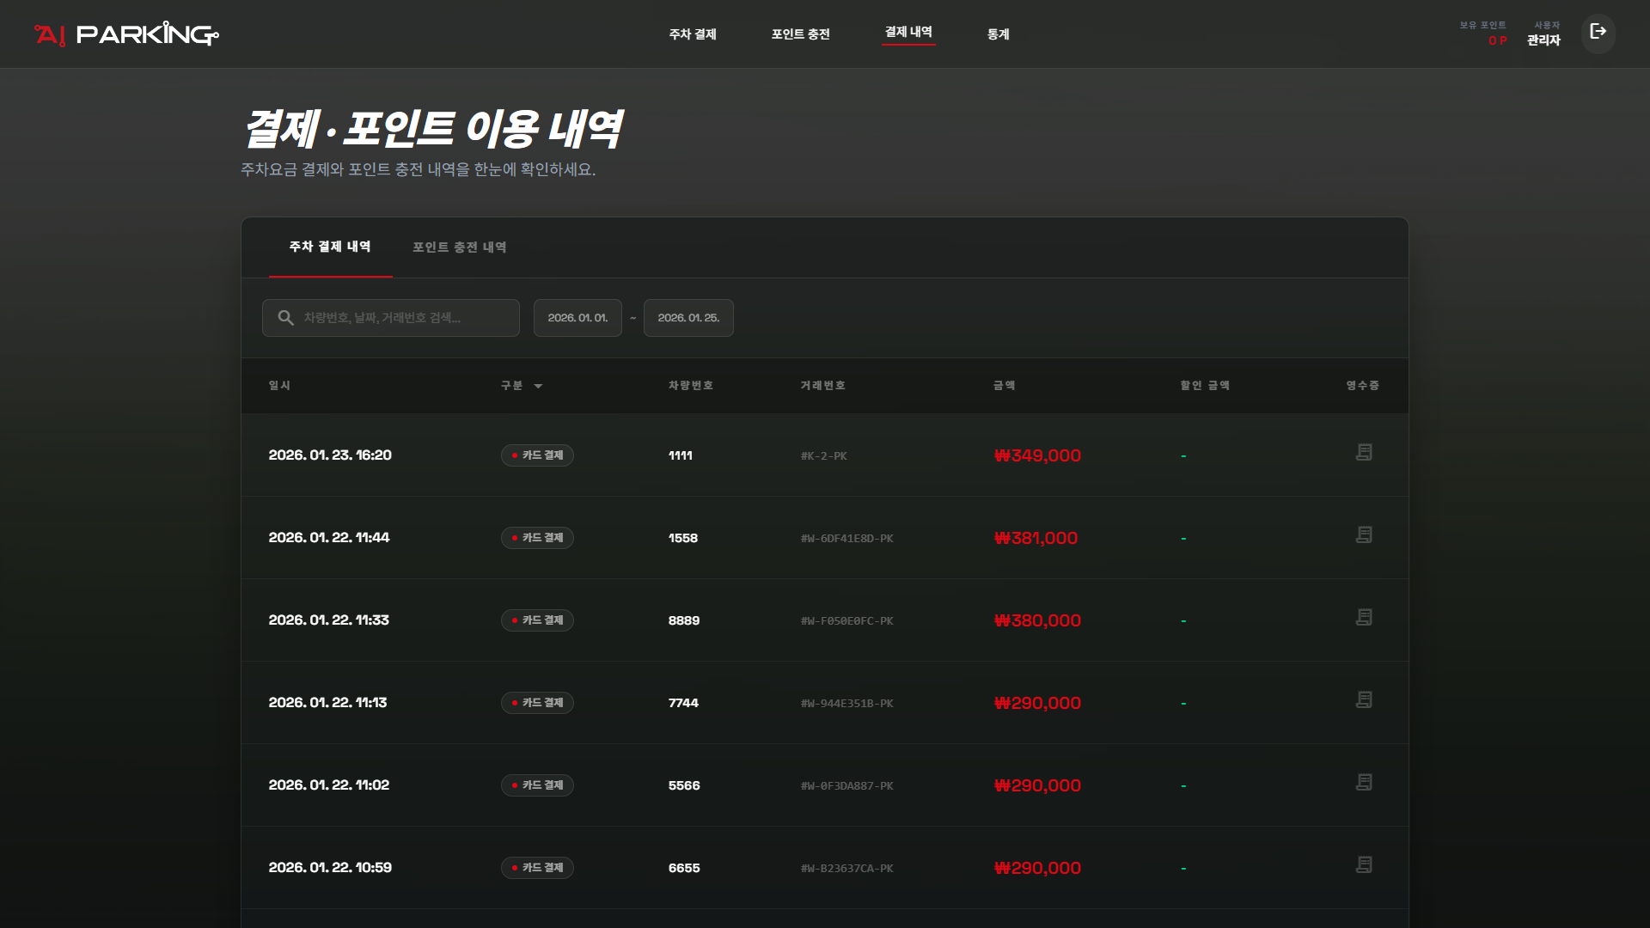
Task: Open the start date picker 2026.01.01
Action: [x=577, y=318]
